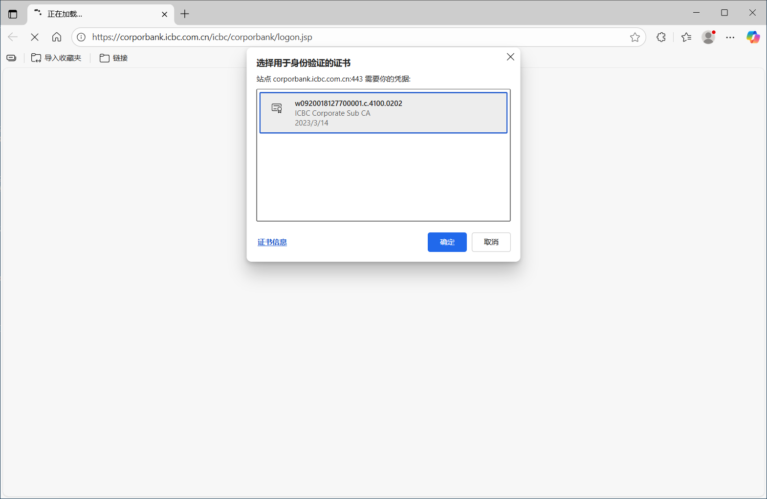Close the loading tab
The height and width of the screenshot is (499, 767).
pos(164,14)
